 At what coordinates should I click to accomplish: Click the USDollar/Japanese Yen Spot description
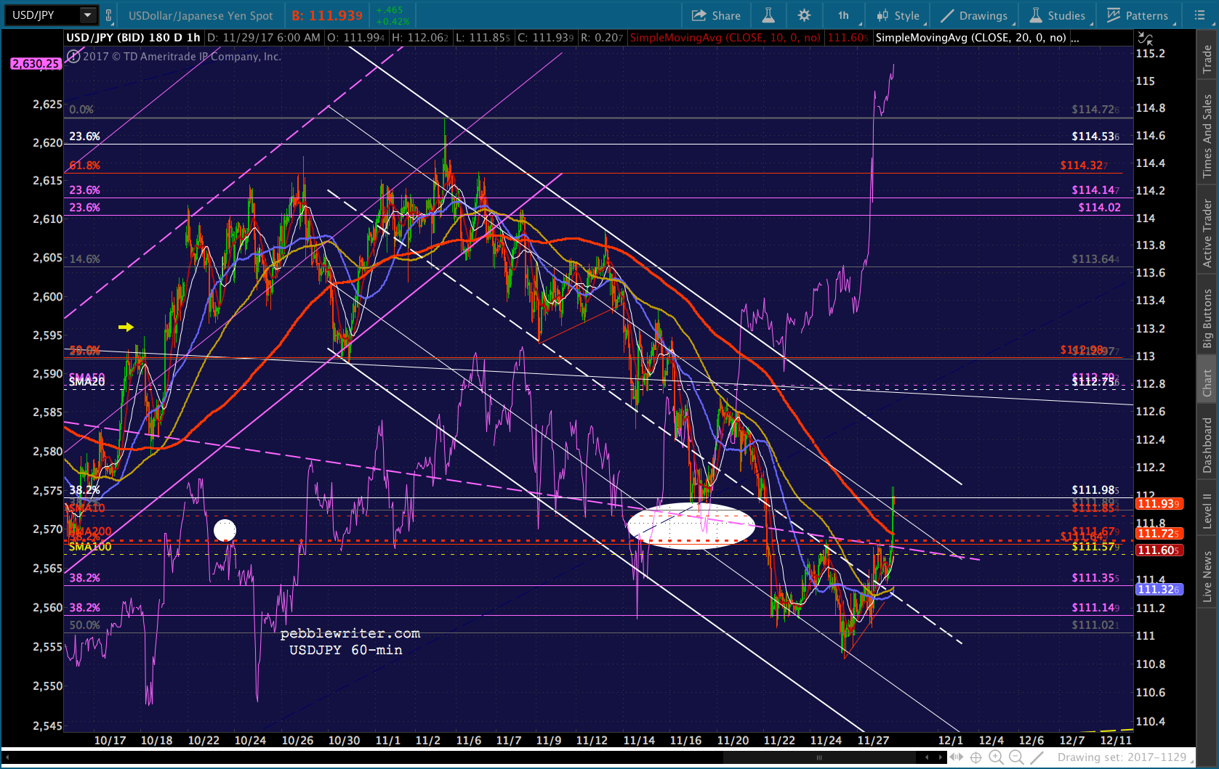tap(201, 15)
